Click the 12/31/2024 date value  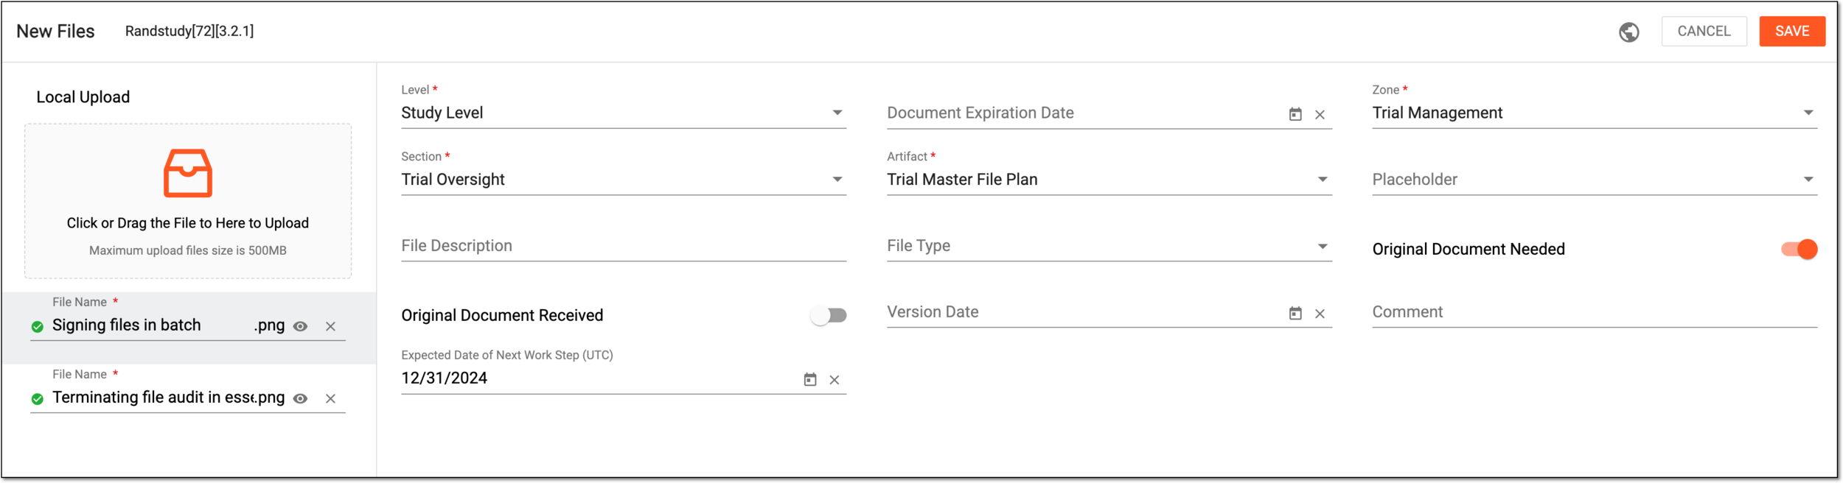pyautogui.click(x=444, y=378)
